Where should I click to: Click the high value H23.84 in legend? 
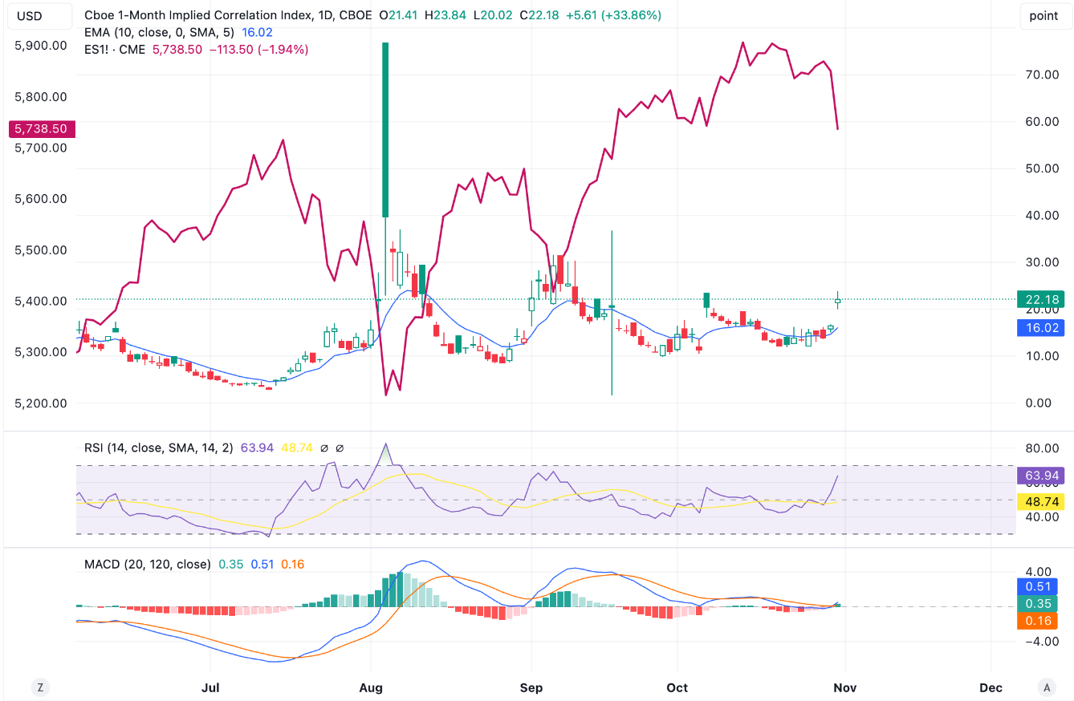[445, 15]
